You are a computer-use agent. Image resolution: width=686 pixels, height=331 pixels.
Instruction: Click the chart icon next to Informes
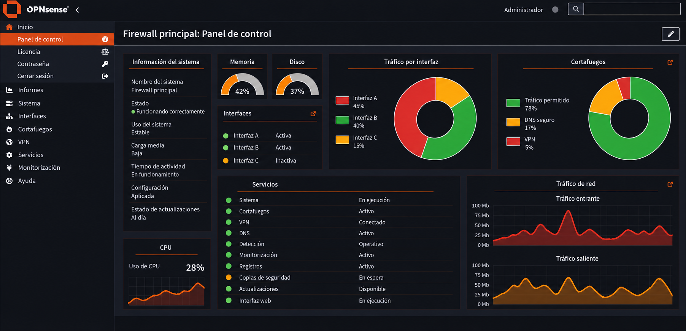pos(9,90)
